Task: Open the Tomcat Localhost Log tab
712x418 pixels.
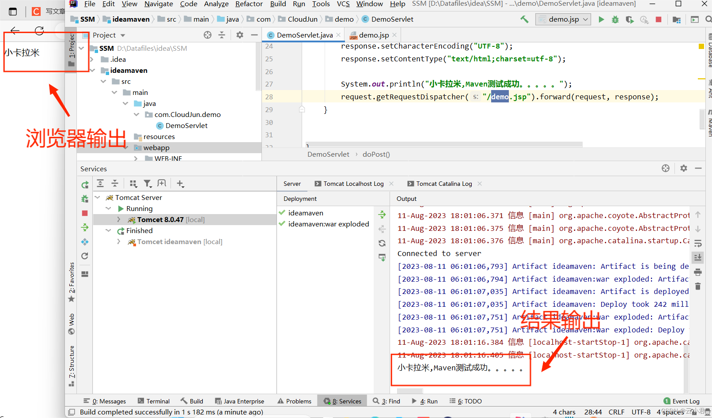Action: point(353,184)
